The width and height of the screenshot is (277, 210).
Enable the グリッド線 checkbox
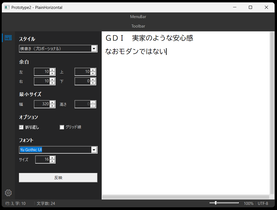pyautogui.click(x=62, y=127)
